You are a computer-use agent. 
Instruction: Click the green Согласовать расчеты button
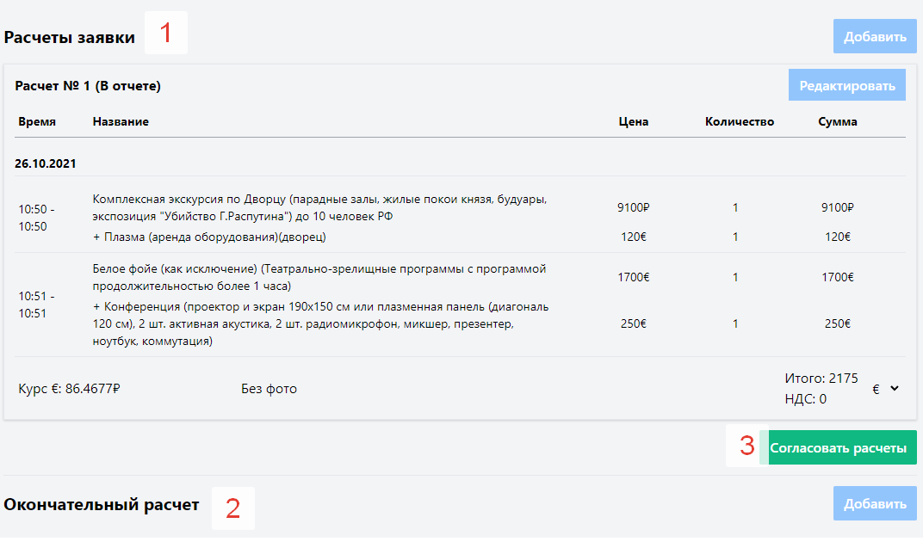tap(837, 448)
